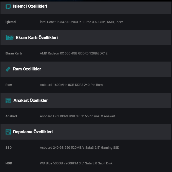The height and width of the screenshot is (172, 172).
Task: Click the Ram Özellikler section title
Action: click(x=27, y=69)
